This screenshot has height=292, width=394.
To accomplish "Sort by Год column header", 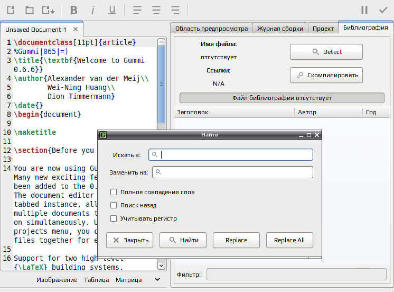I will tap(376, 112).
